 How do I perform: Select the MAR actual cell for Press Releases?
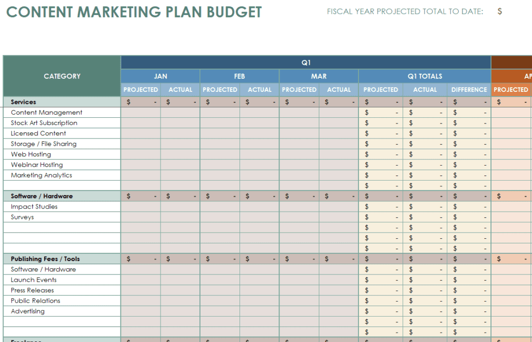click(x=339, y=291)
